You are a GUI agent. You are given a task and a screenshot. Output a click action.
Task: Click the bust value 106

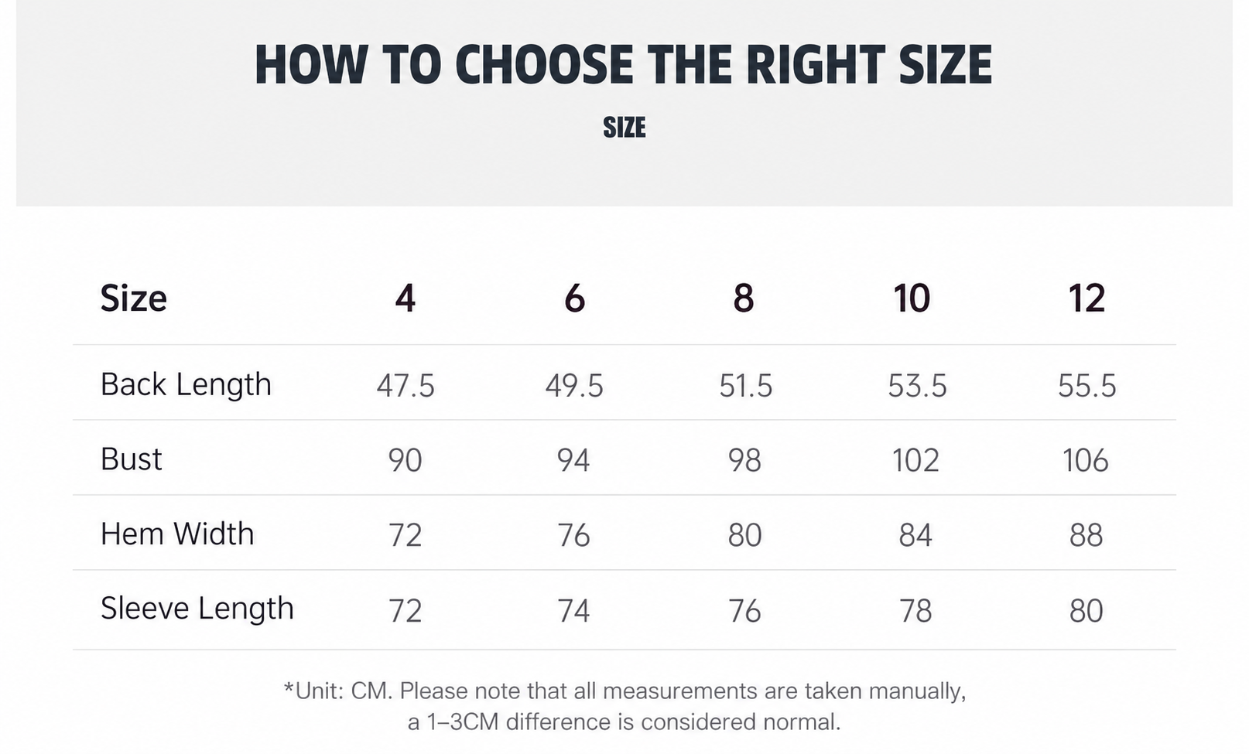pyautogui.click(x=1086, y=460)
